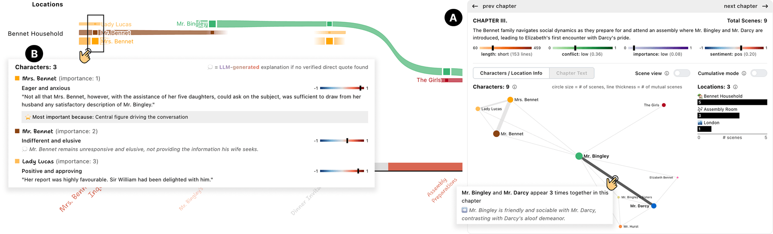
Task: Click the Assembly Room location bar
Action: [718, 116]
